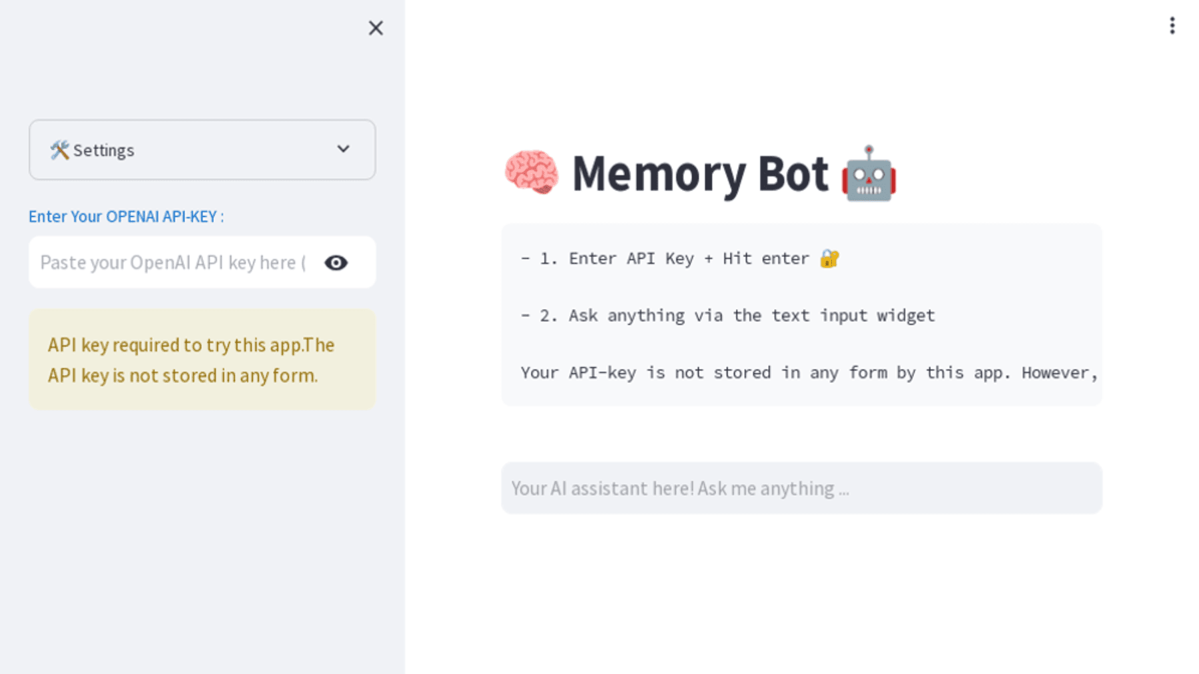
Task: Close the sidebar with the X icon
Action: pyautogui.click(x=376, y=28)
